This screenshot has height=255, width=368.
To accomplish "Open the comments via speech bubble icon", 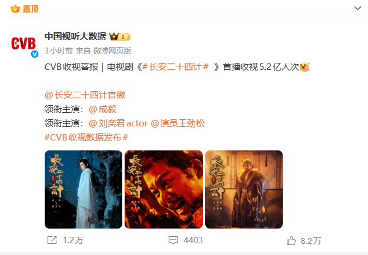I will click(173, 240).
